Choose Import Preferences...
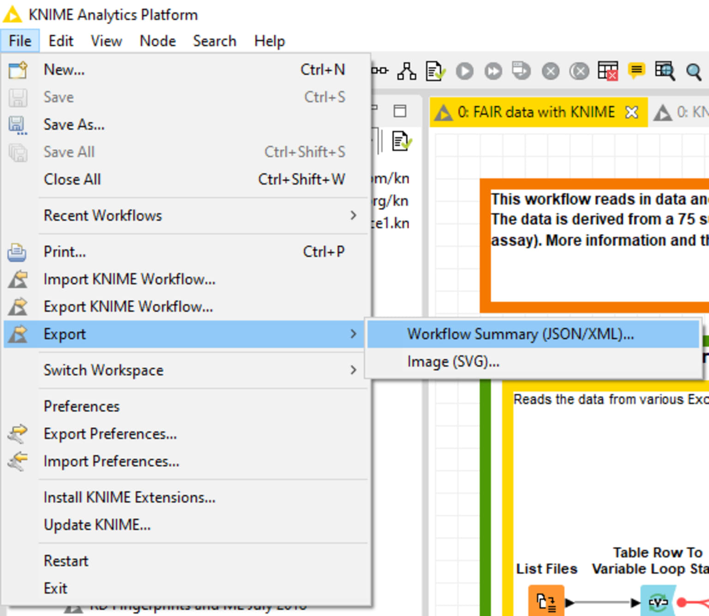Screen dimensions: 709x616 point(186,461)
